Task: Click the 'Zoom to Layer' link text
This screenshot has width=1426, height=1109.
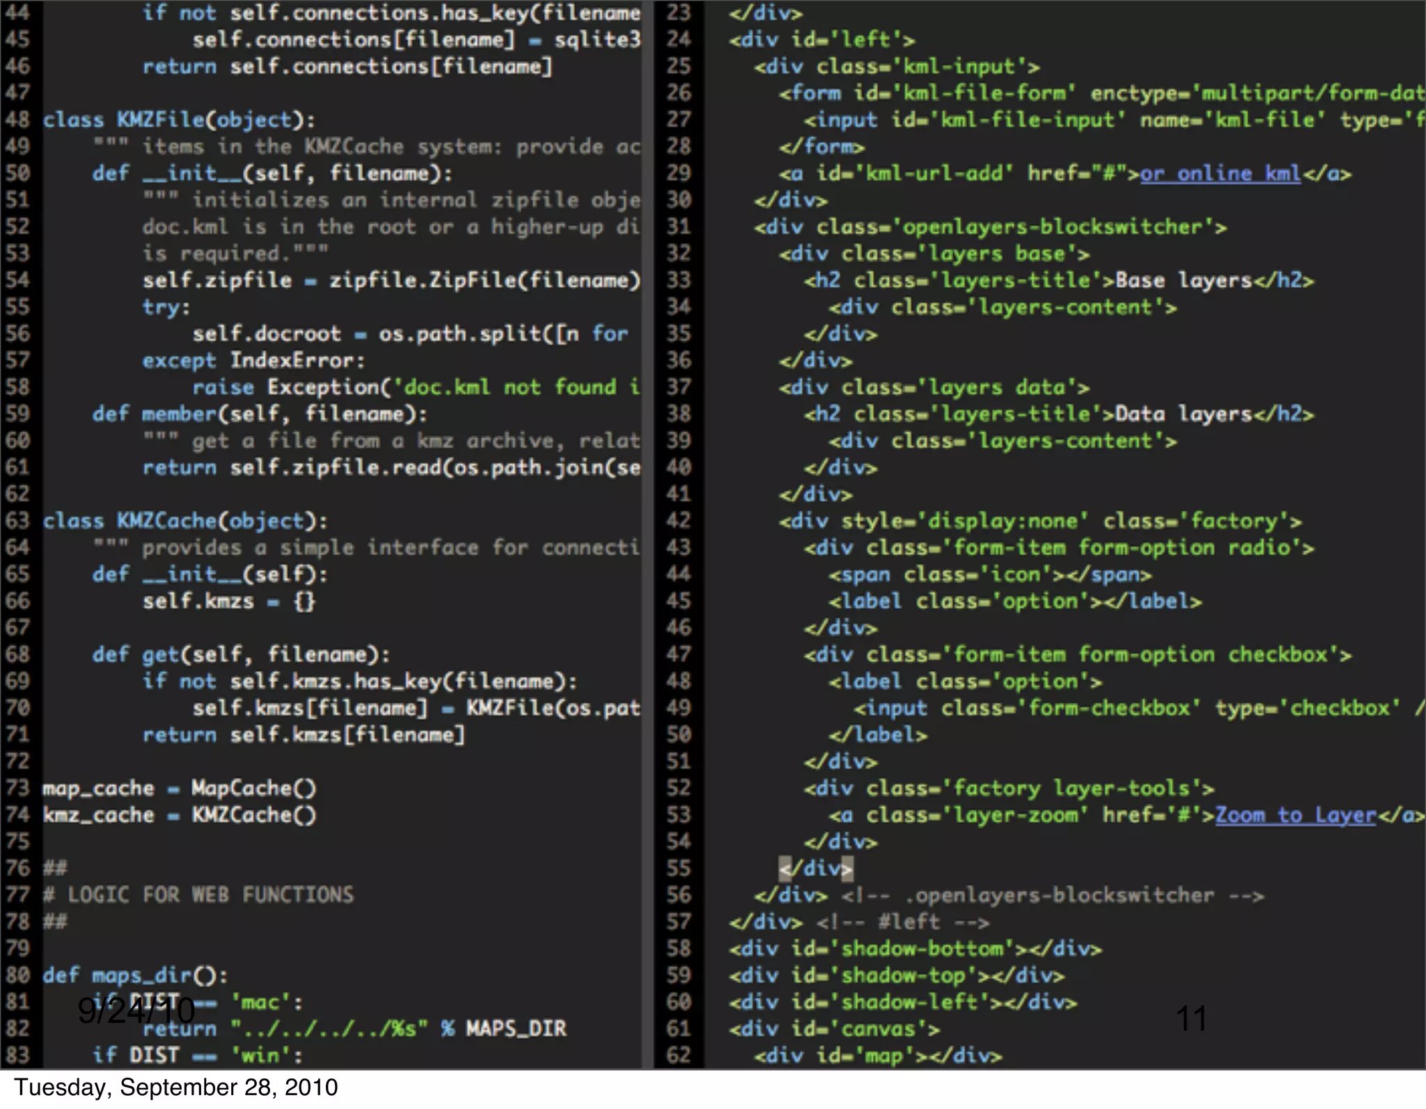Action: tap(1295, 815)
